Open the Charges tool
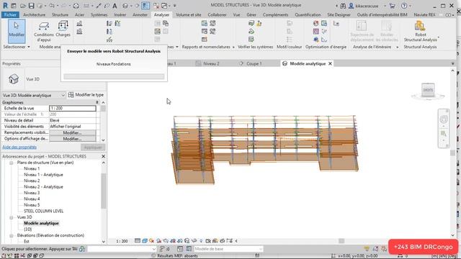Screen dimensions: 461x259 (63, 29)
